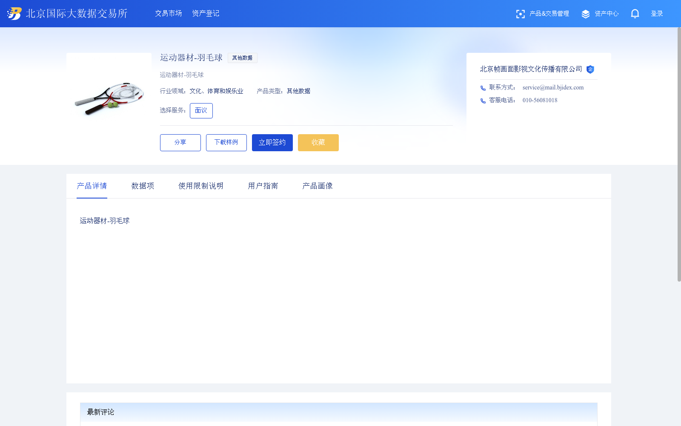The width and height of the screenshot is (681, 426).
Task: Click the 立即签约 button
Action: [272, 143]
